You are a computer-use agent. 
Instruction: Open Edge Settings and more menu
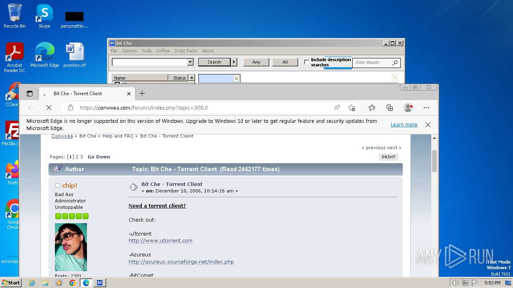pyautogui.click(x=426, y=108)
